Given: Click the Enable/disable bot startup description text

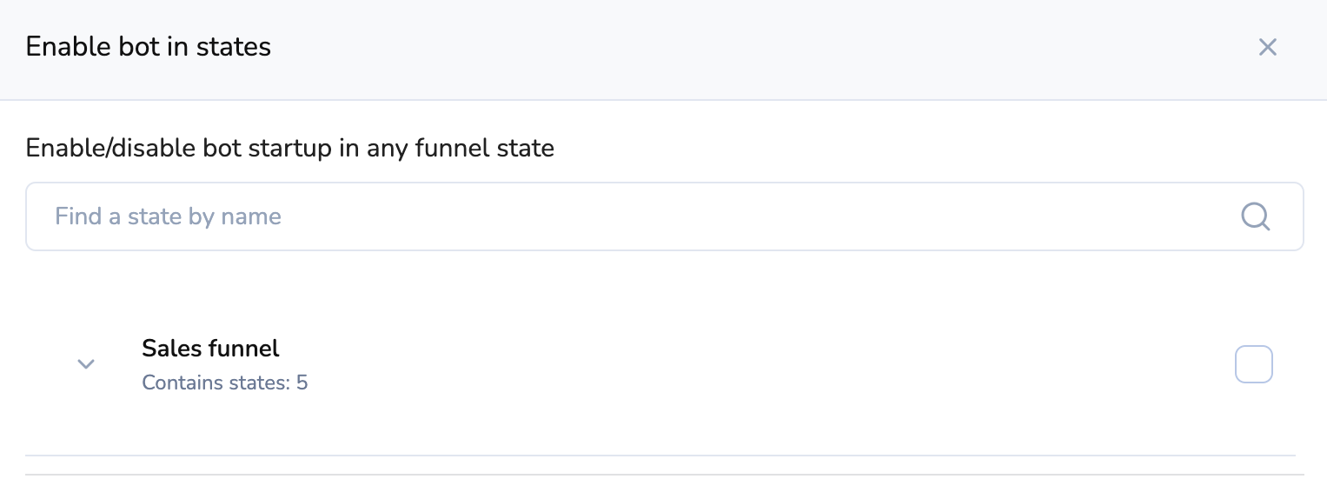Looking at the screenshot, I should point(290,148).
